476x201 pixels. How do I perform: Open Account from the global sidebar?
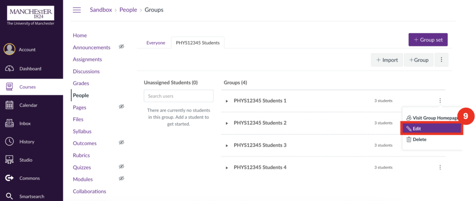click(27, 50)
